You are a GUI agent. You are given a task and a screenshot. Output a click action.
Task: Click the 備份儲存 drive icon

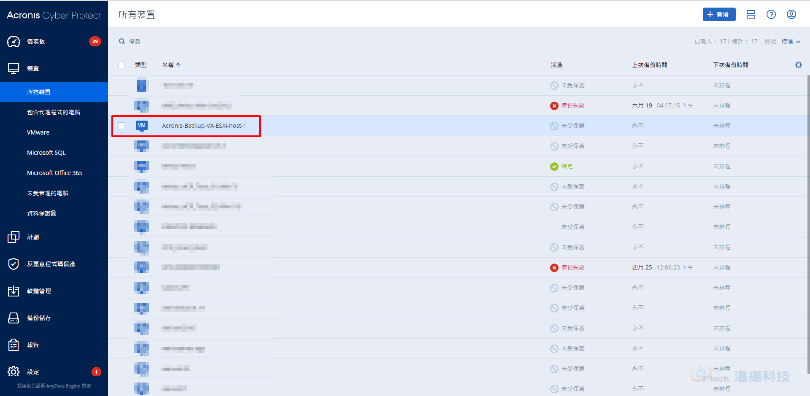coord(13,318)
